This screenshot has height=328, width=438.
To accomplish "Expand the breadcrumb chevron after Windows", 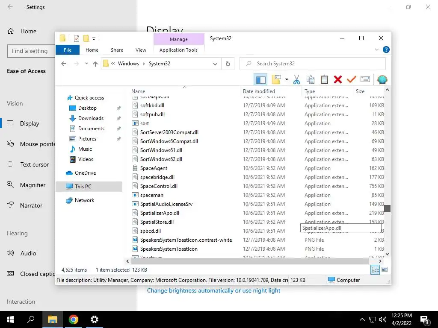I will coord(144,64).
